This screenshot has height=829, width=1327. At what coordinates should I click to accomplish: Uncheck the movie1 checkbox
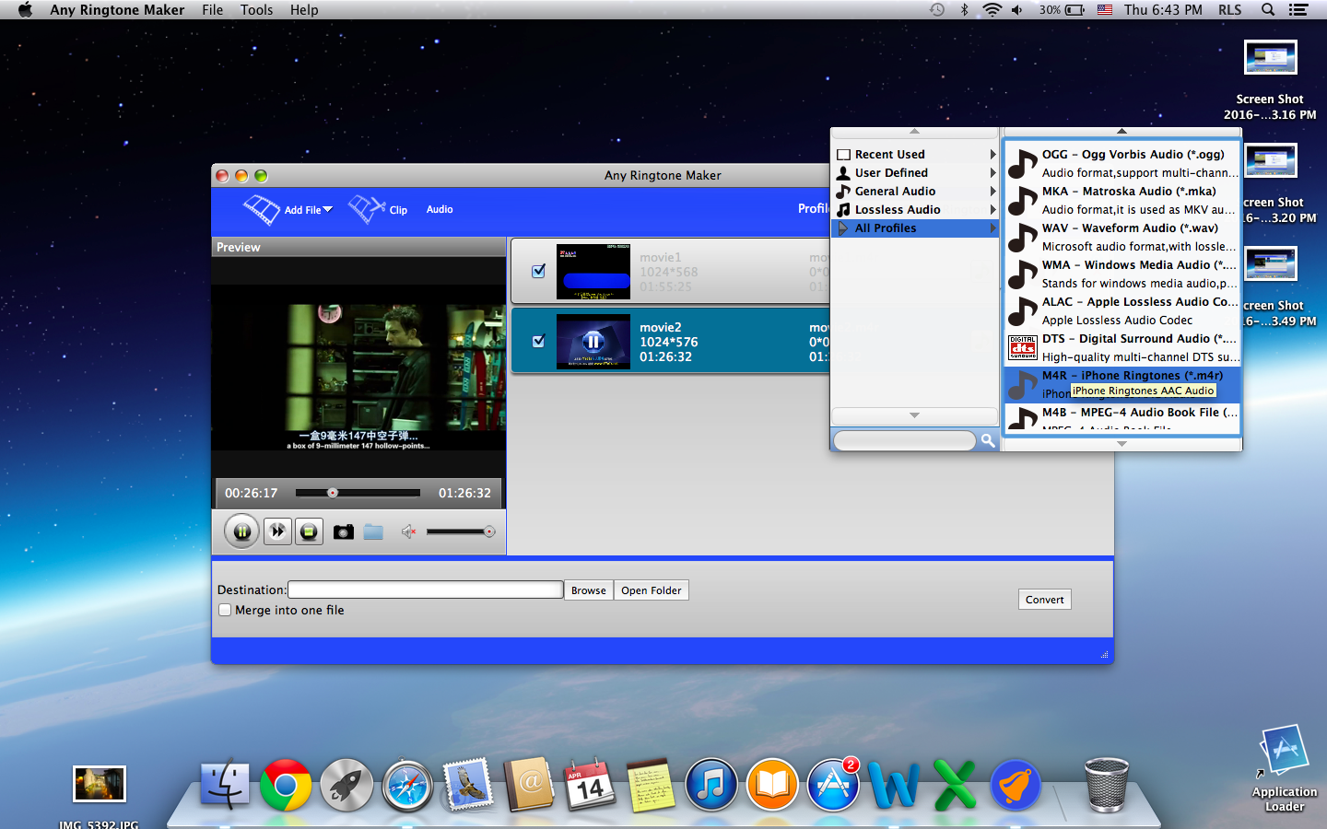[x=538, y=271]
